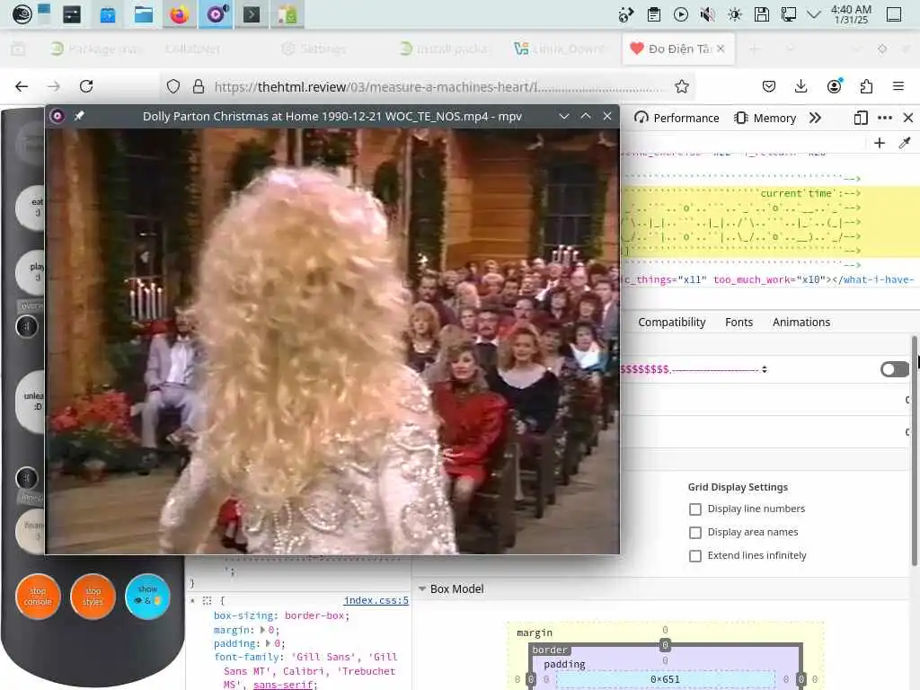Switch to Firefox in the taskbar
The height and width of the screenshot is (690, 920).
tap(180, 14)
